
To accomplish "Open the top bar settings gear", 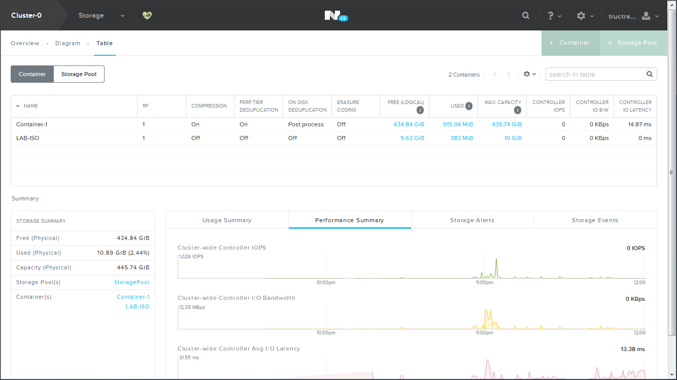I will [x=581, y=16].
